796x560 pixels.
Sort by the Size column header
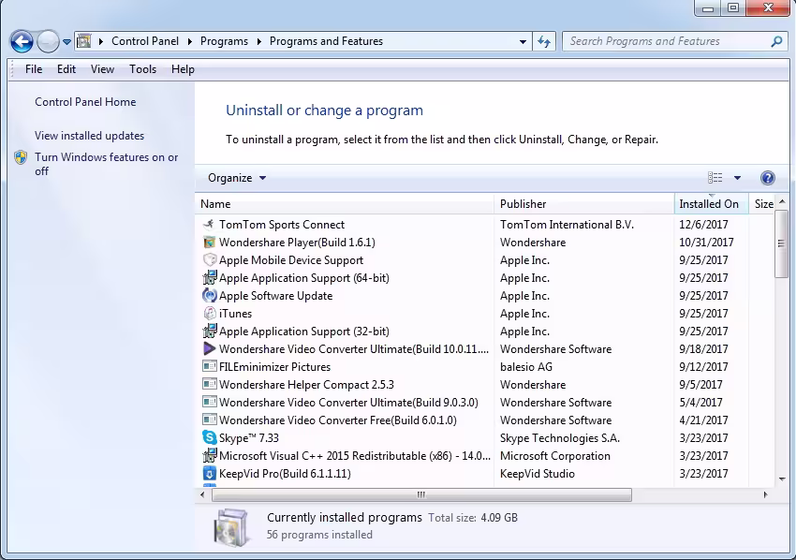point(762,204)
